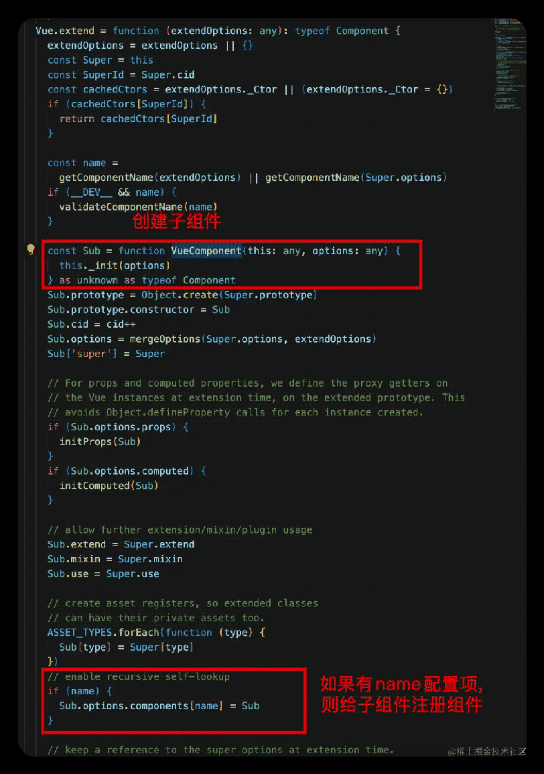This screenshot has width=544, height=774.
Task: Click the 'const SuperId = Super.cid' line
Action: 121,75
